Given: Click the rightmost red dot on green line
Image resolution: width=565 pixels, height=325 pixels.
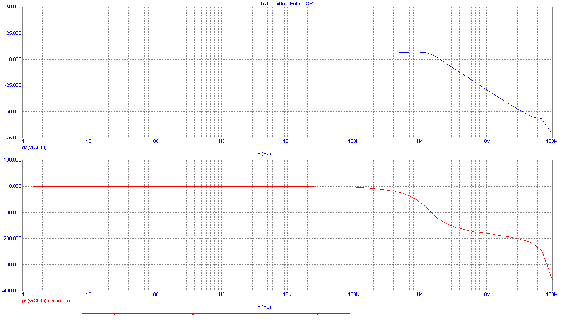Looking at the screenshot, I should click(318, 313).
